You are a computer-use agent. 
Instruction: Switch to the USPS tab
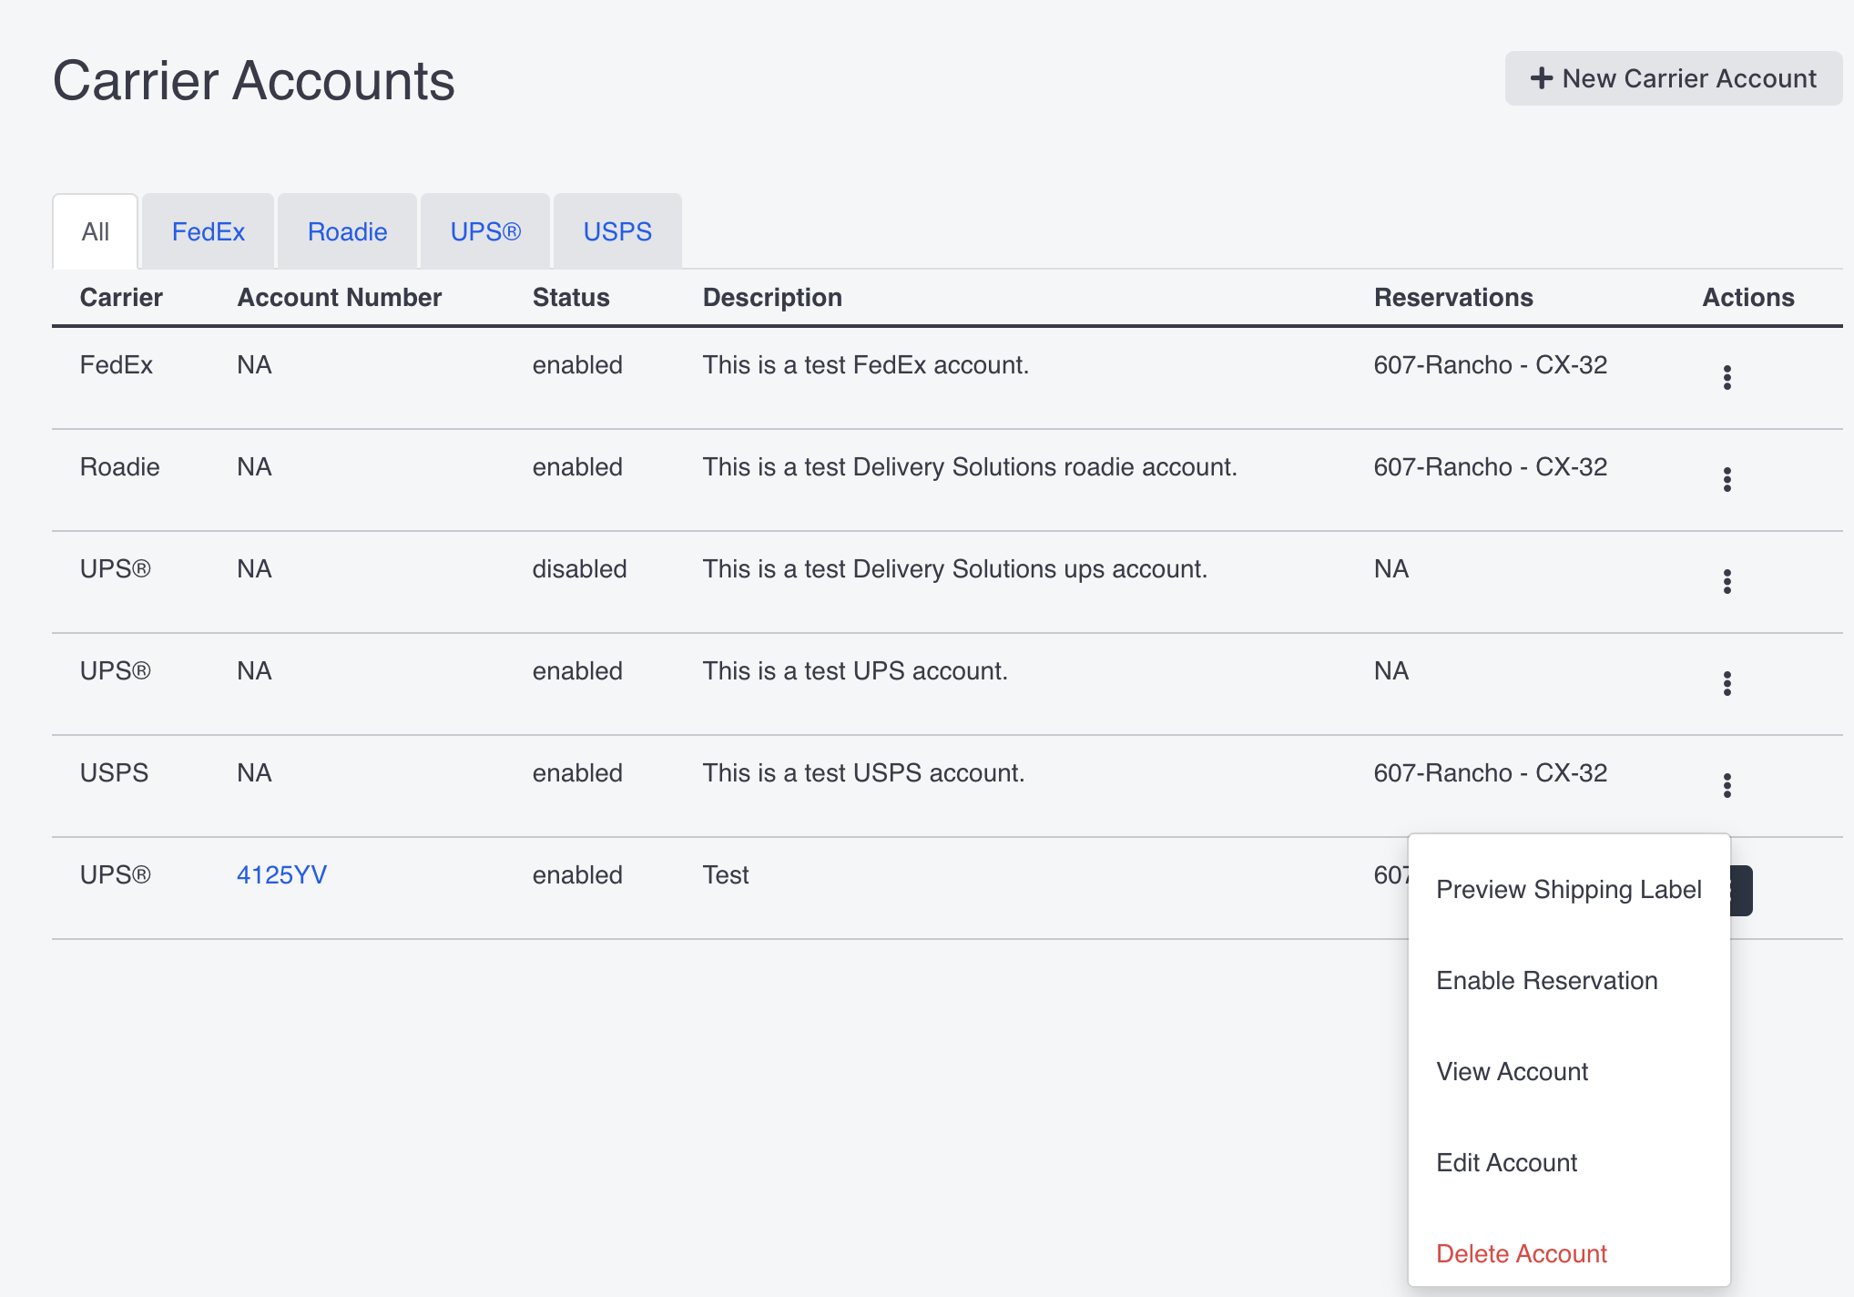(x=617, y=231)
